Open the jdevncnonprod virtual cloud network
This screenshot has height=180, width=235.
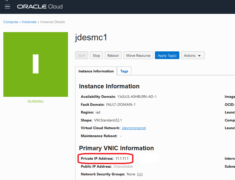point(134,128)
